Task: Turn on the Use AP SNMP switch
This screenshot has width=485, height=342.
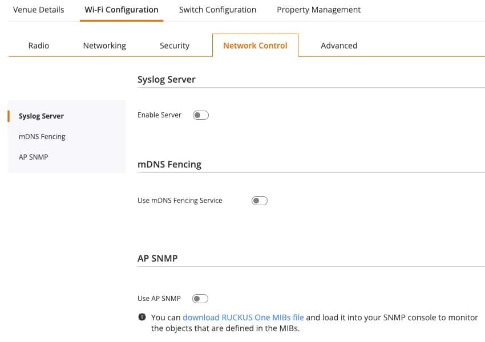Action: coord(200,299)
